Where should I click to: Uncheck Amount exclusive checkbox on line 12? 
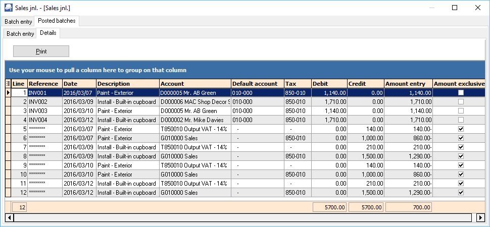(x=460, y=193)
